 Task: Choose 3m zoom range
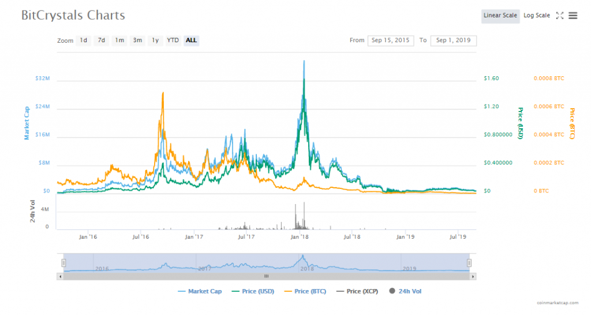(x=137, y=40)
